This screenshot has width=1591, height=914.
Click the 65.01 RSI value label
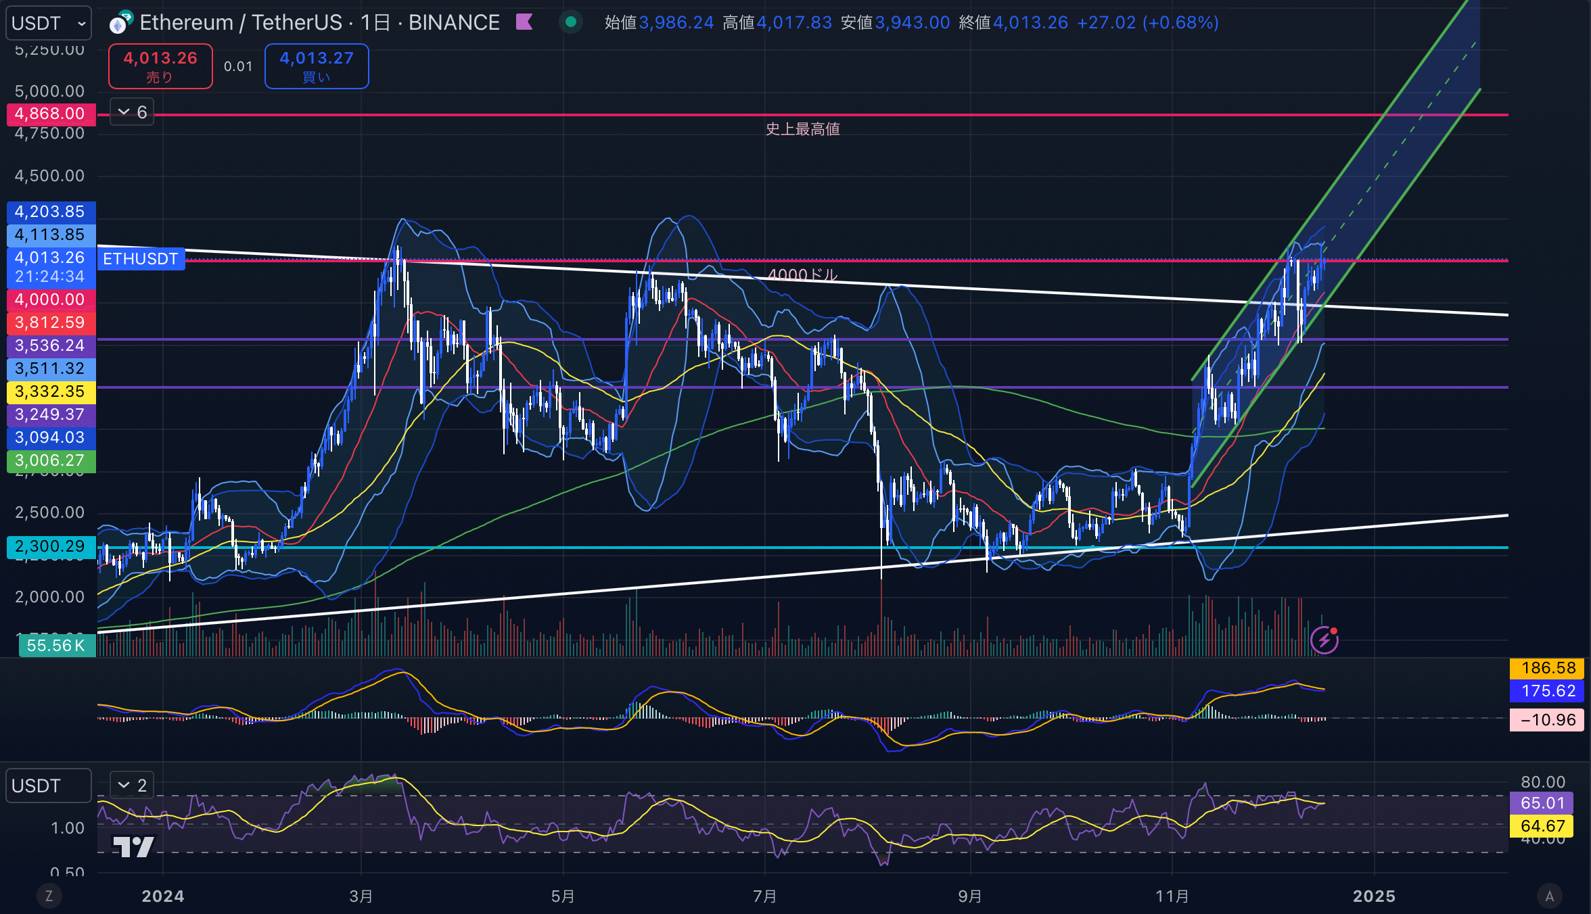pos(1542,803)
